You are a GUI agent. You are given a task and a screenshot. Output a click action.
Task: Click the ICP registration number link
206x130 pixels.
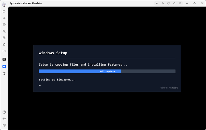(x=169, y=88)
